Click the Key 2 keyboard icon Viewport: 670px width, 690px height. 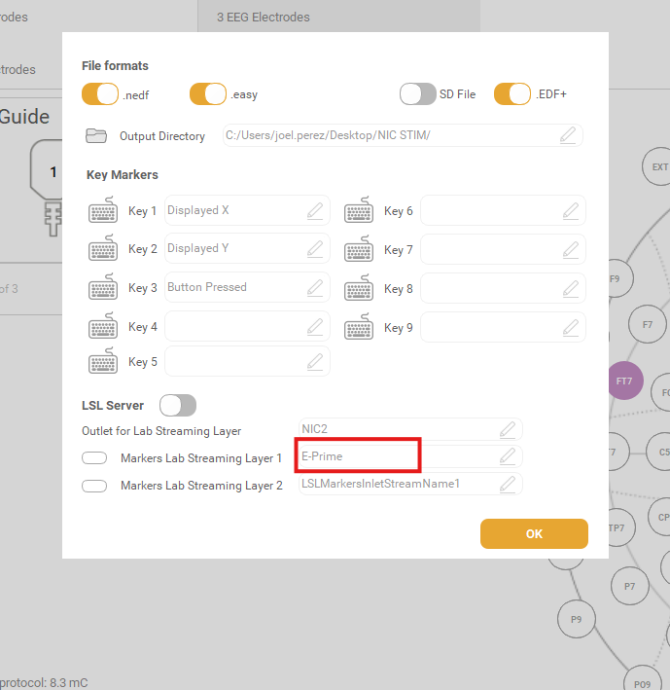[x=103, y=248]
